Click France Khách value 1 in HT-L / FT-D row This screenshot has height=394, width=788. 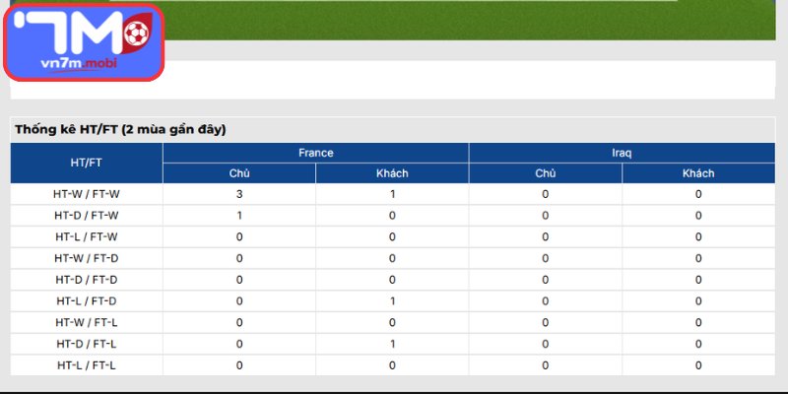392,301
